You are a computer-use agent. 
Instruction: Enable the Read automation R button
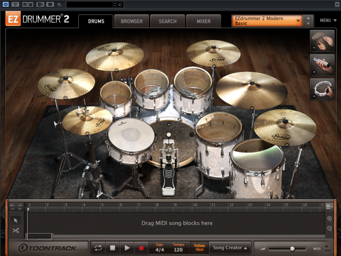coord(25,4)
